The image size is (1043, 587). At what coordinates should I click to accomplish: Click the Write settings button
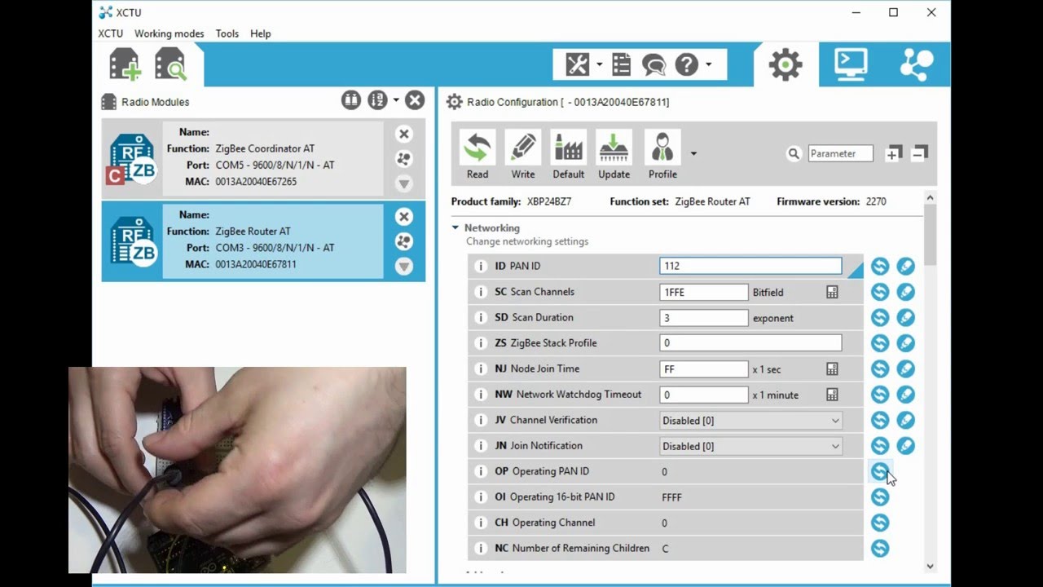[523, 155]
